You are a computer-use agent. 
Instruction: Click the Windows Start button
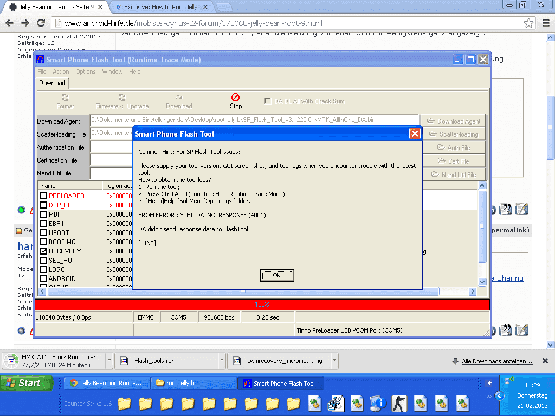27,383
